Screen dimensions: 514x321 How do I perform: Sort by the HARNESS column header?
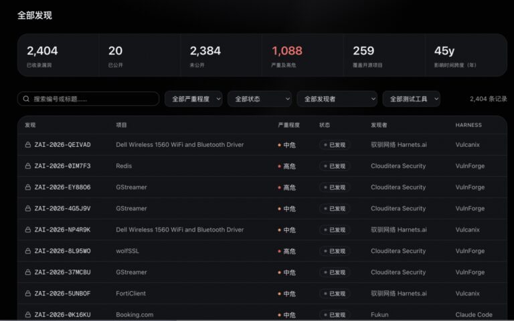click(468, 125)
